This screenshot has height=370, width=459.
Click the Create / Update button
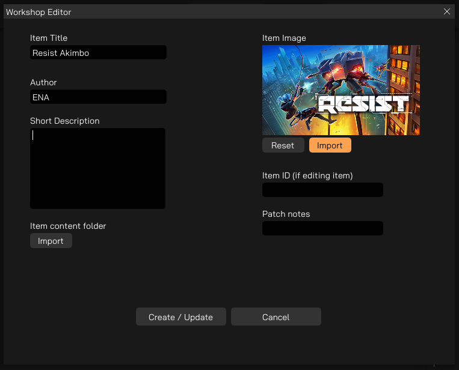[181, 317]
